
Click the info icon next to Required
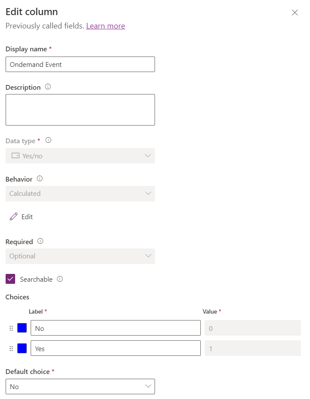click(39, 241)
